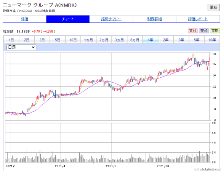The image size is (221, 171).
Task: Click the 6M volume axis label
Action: click(214, 133)
